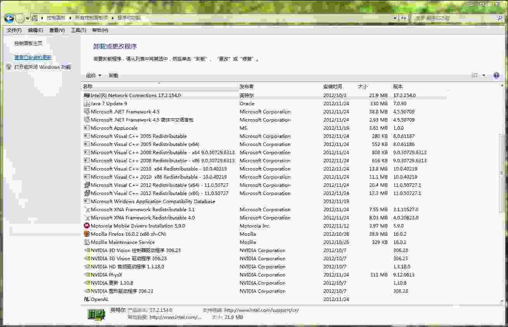This screenshot has height=327, width=508.
Task: Click the back navigation arrow
Action: click(9, 18)
